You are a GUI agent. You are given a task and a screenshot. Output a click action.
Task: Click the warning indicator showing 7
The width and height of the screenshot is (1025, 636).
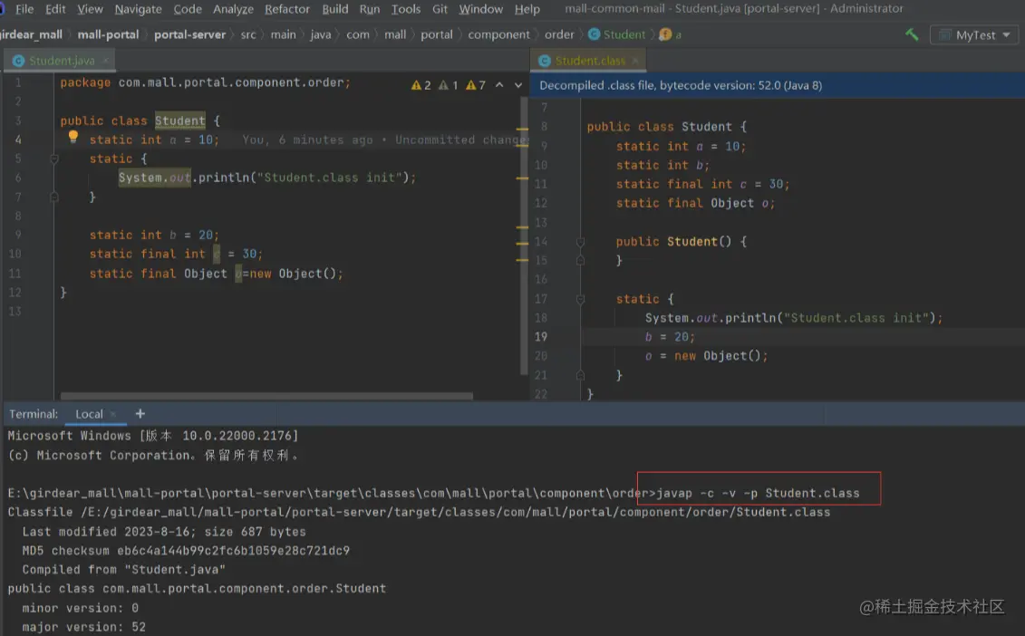(x=475, y=85)
